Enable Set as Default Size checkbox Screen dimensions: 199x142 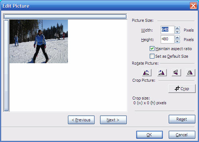[152, 56]
